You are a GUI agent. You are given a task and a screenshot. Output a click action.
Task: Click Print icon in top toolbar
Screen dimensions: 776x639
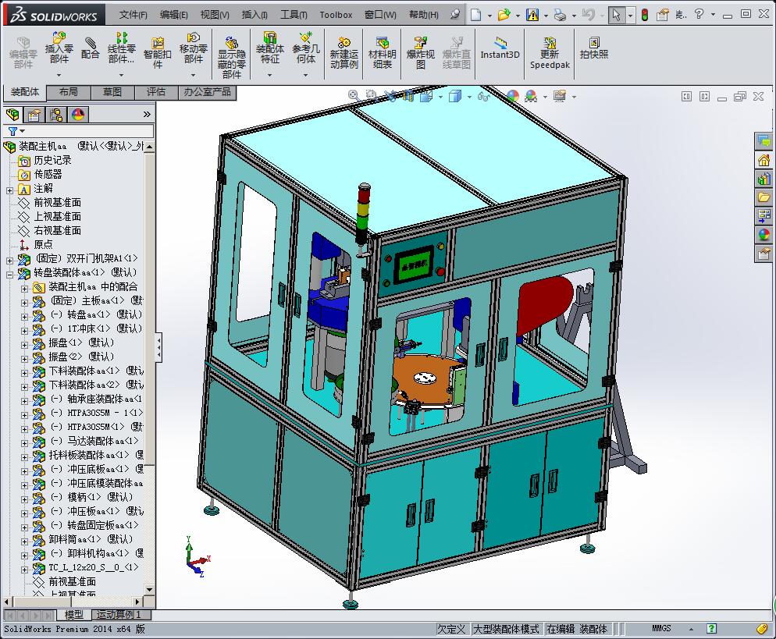click(x=561, y=16)
